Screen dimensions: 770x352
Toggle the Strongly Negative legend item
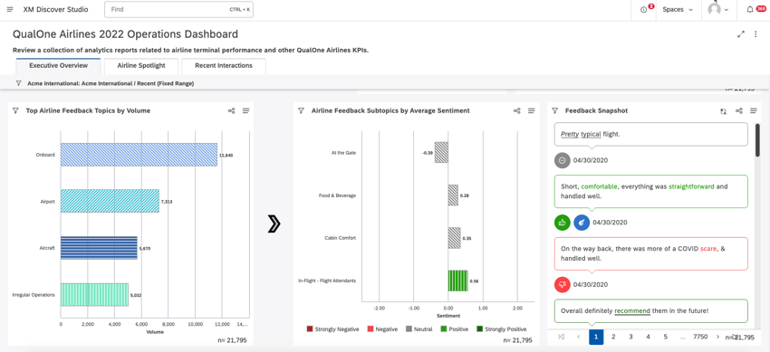[x=333, y=329]
